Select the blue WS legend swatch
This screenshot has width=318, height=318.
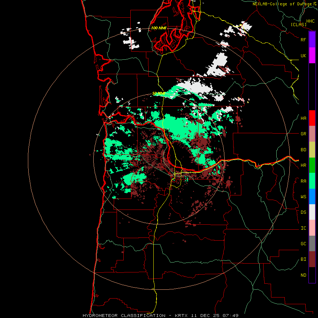point(312,196)
